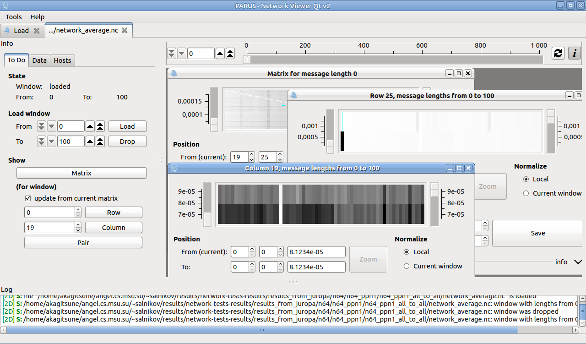586x344 pixels.
Task: Select the Local radio button in Column 19 window
Action: point(407,252)
